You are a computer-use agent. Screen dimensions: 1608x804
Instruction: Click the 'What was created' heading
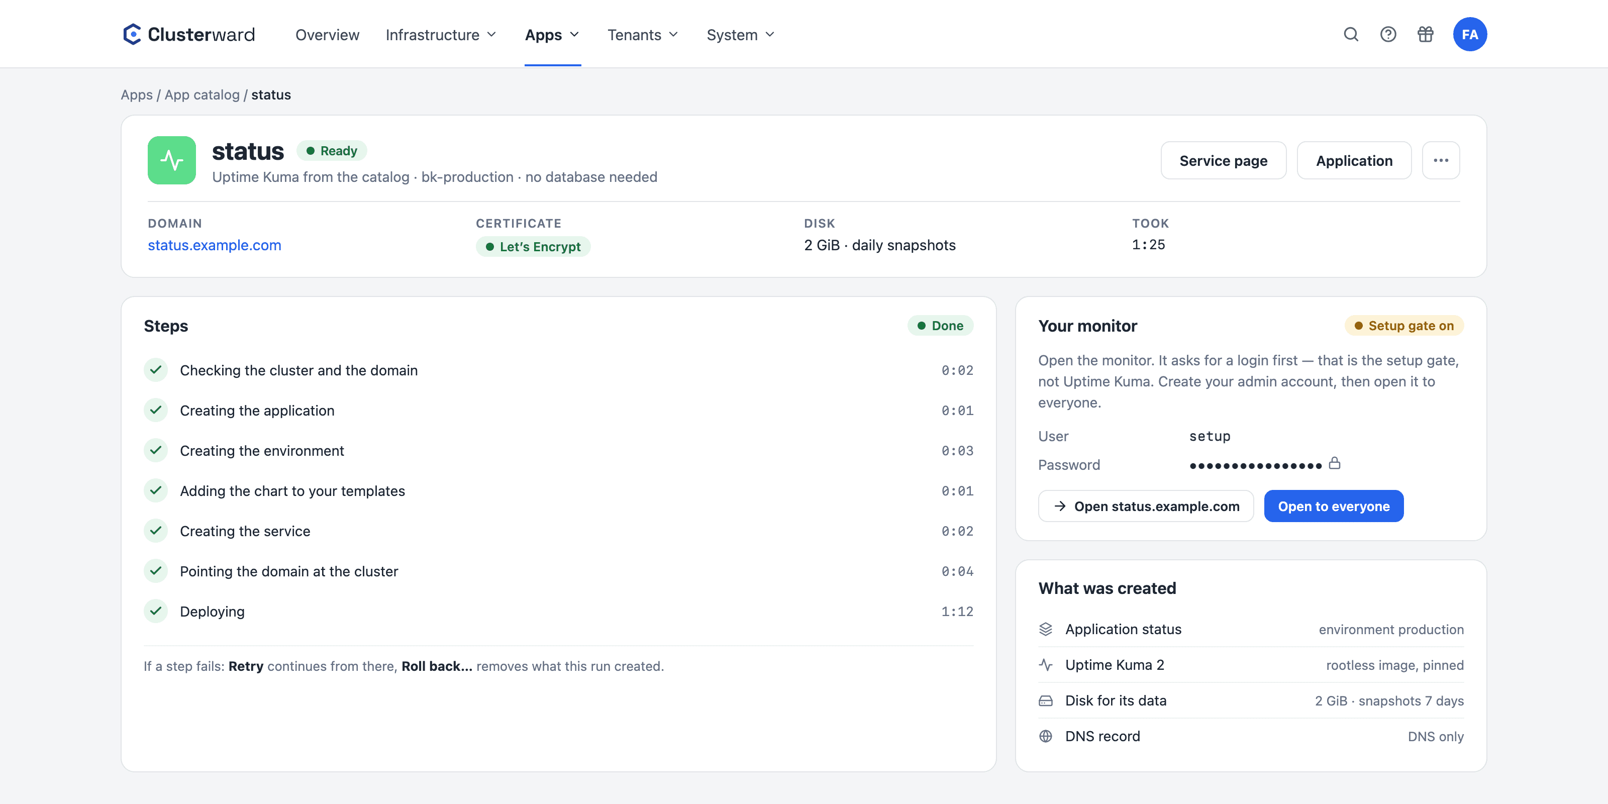[x=1108, y=588]
